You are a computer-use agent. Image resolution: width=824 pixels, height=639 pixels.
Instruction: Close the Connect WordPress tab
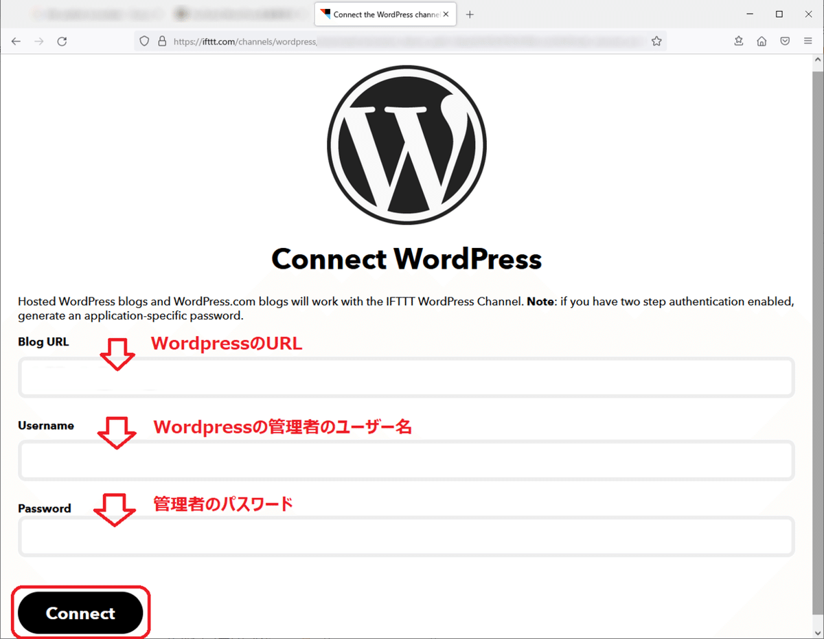coord(446,14)
